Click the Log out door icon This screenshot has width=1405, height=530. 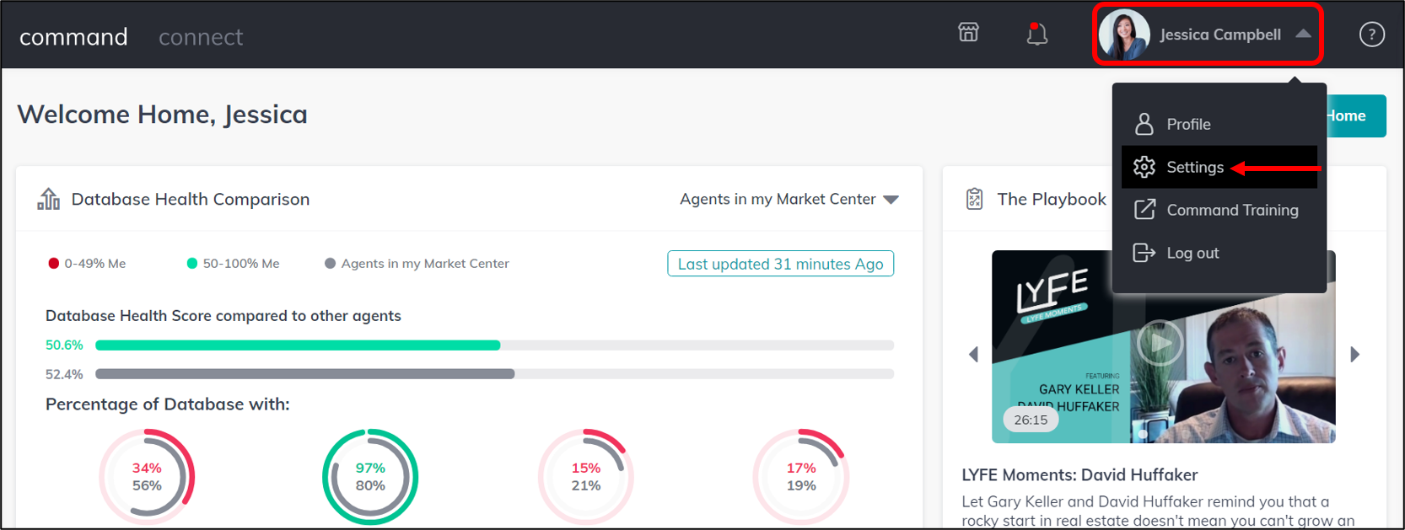click(x=1144, y=253)
